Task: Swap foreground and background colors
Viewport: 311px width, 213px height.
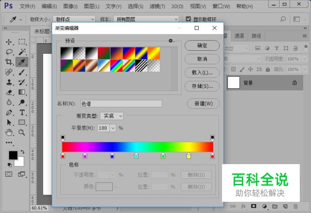Action: [22, 152]
